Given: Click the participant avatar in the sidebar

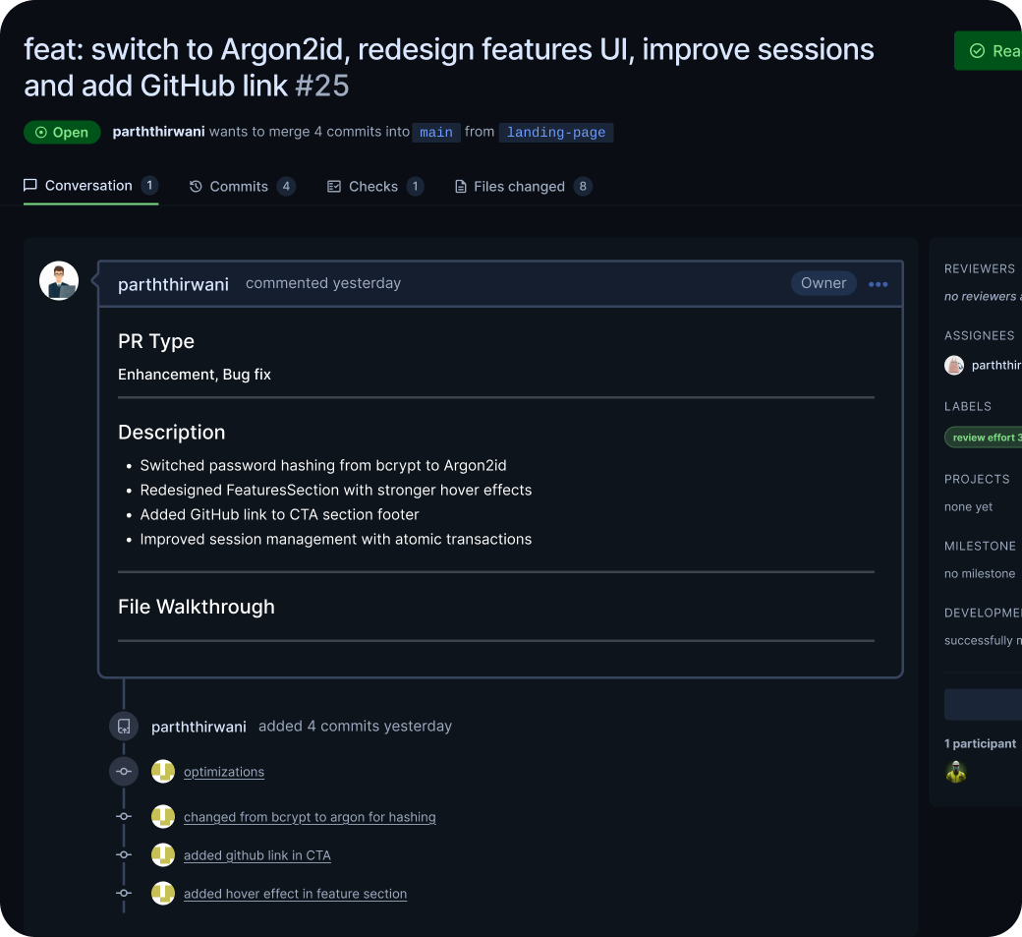Looking at the screenshot, I should pyautogui.click(x=956, y=772).
